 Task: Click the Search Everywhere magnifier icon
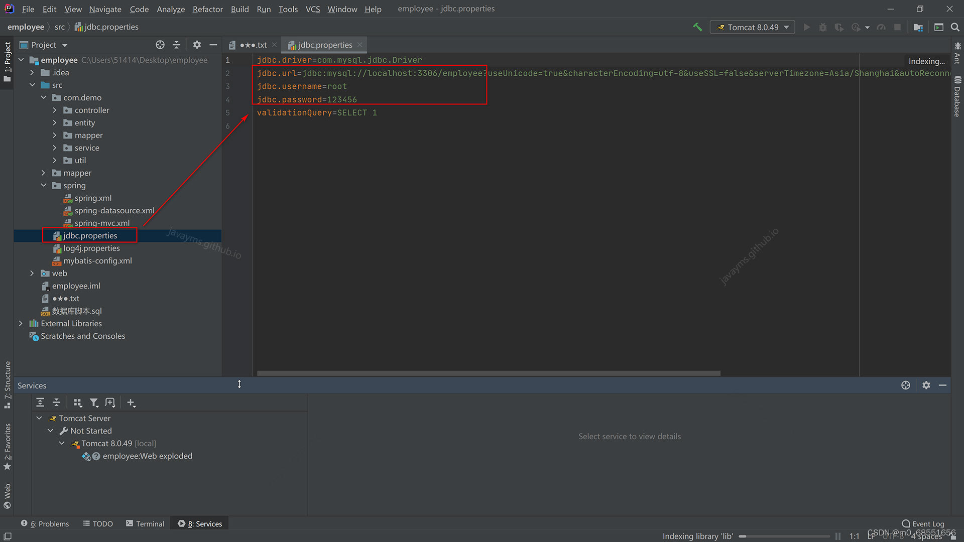coord(955,27)
